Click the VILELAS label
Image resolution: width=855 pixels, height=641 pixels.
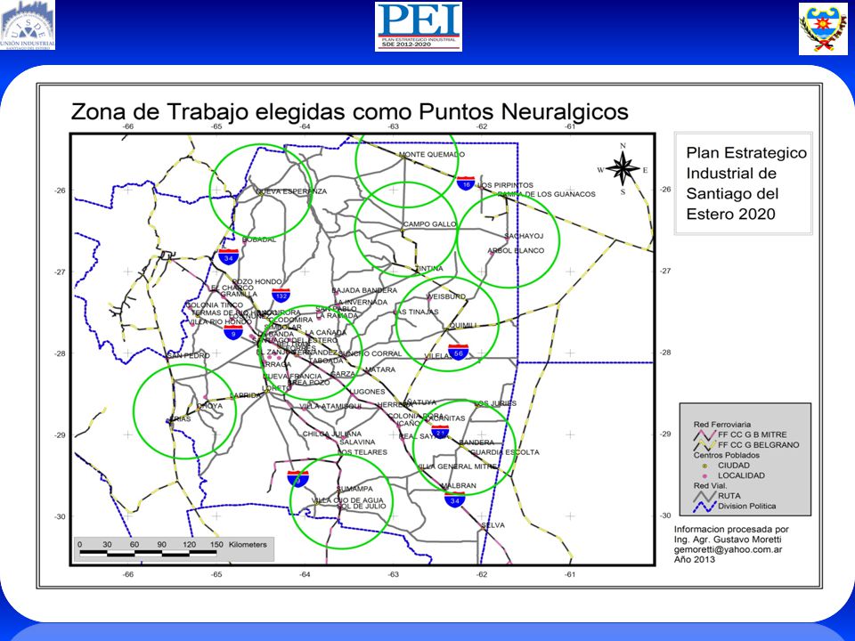pos(437,356)
